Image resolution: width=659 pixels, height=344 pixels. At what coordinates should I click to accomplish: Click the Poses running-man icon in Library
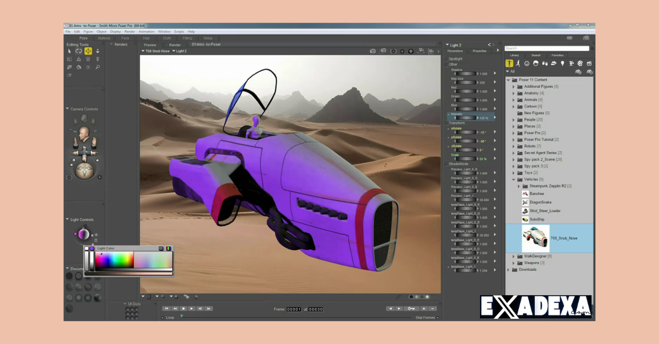pos(518,63)
